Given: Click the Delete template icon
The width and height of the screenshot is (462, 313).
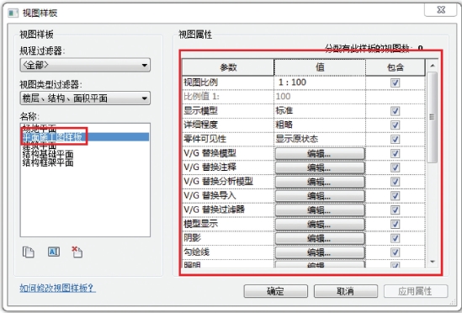Looking at the screenshot, I should coord(77,252).
